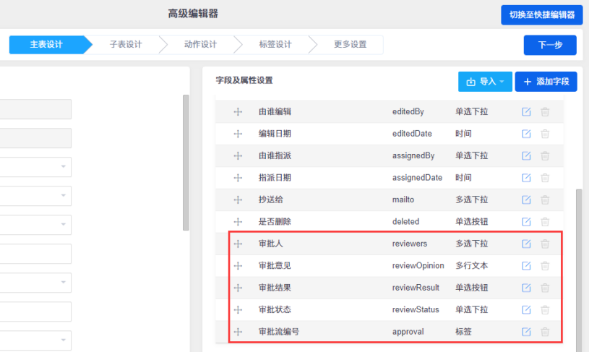589x352 pixels.
Task: Open the second dropdown in left panel
Action: (35, 196)
